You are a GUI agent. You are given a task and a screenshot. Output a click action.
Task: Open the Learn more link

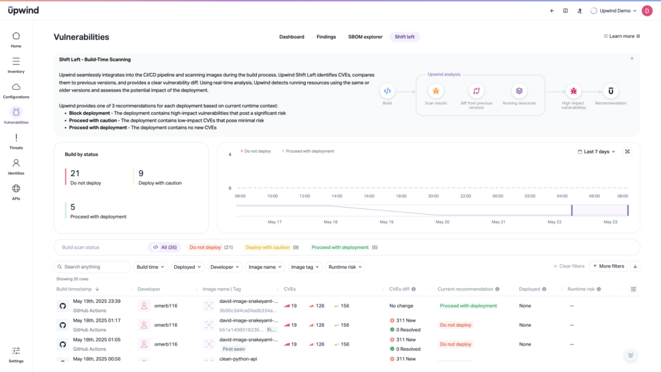click(x=622, y=36)
